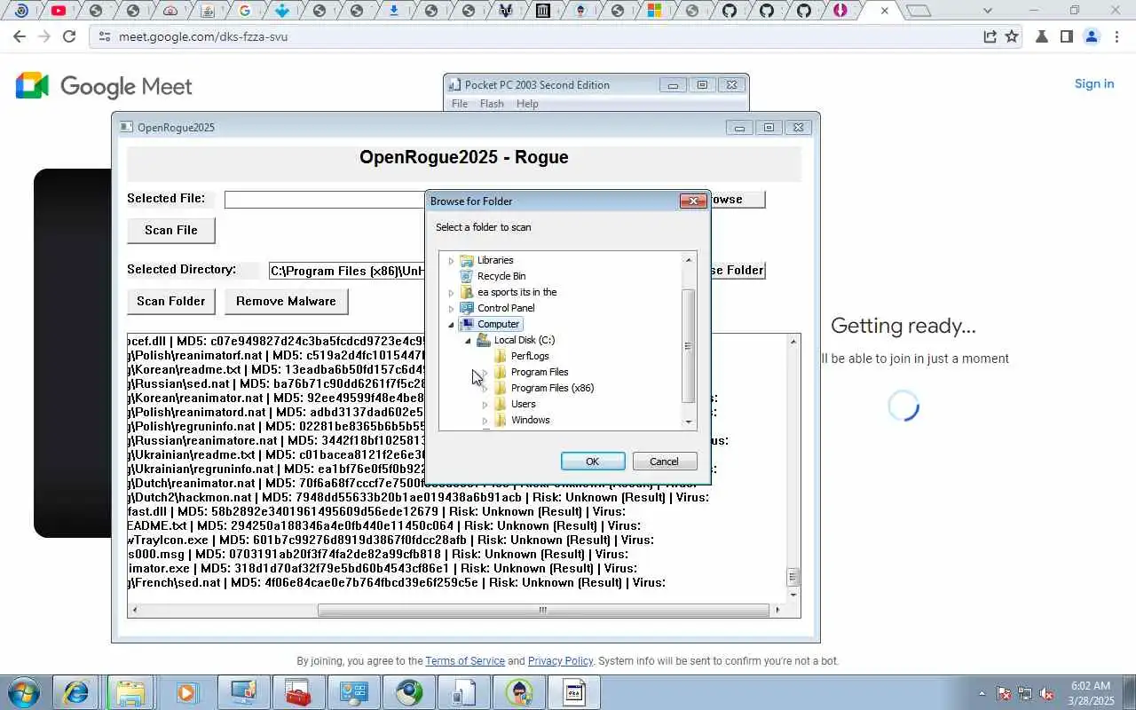The image size is (1136, 710).
Task: Click the OpenRogue document taskbar icon
Action: [573, 692]
